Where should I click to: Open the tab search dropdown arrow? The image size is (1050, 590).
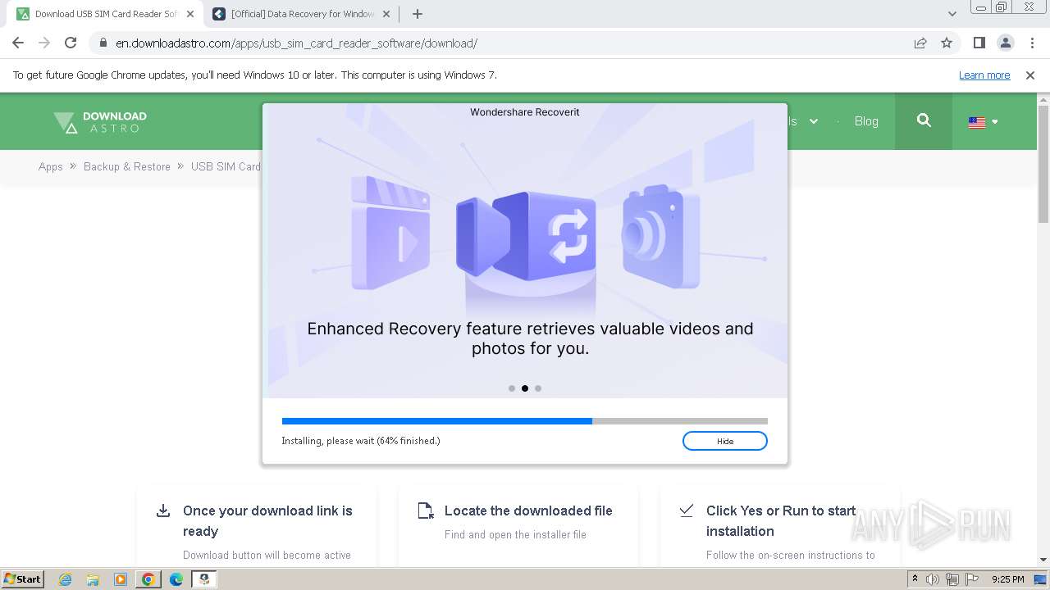(952, 14)
